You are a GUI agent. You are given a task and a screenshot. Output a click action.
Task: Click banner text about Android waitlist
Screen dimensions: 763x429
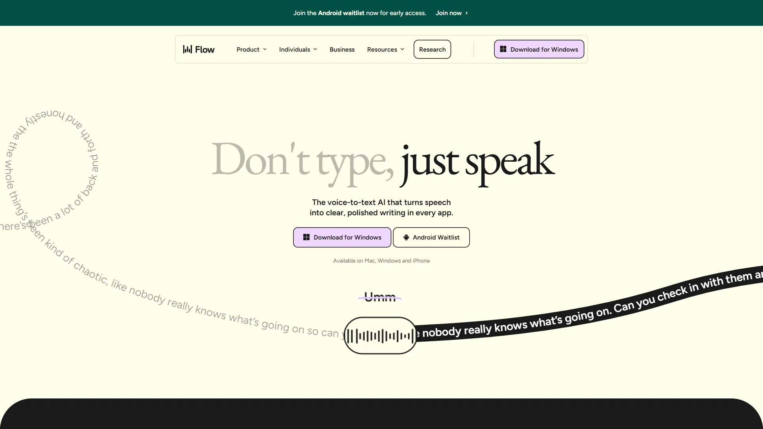point(360,13)
